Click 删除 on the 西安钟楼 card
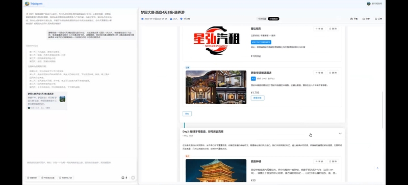 coord(333,162)
